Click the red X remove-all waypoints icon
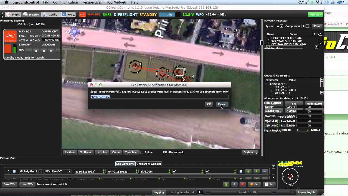This screenshot has width=348, height=196. point(243,184)
